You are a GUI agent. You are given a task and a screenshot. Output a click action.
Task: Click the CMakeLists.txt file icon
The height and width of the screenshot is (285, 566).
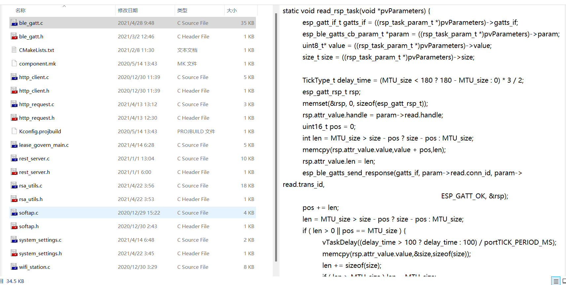[14, 50]
